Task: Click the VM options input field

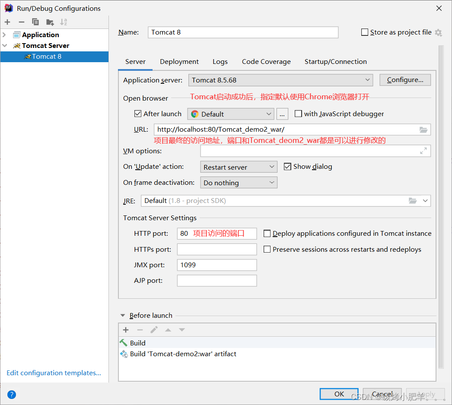Action: point(315,151)
